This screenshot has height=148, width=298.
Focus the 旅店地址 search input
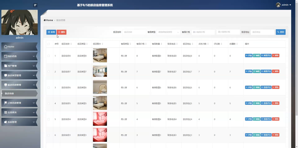click(x=263, y=32)
